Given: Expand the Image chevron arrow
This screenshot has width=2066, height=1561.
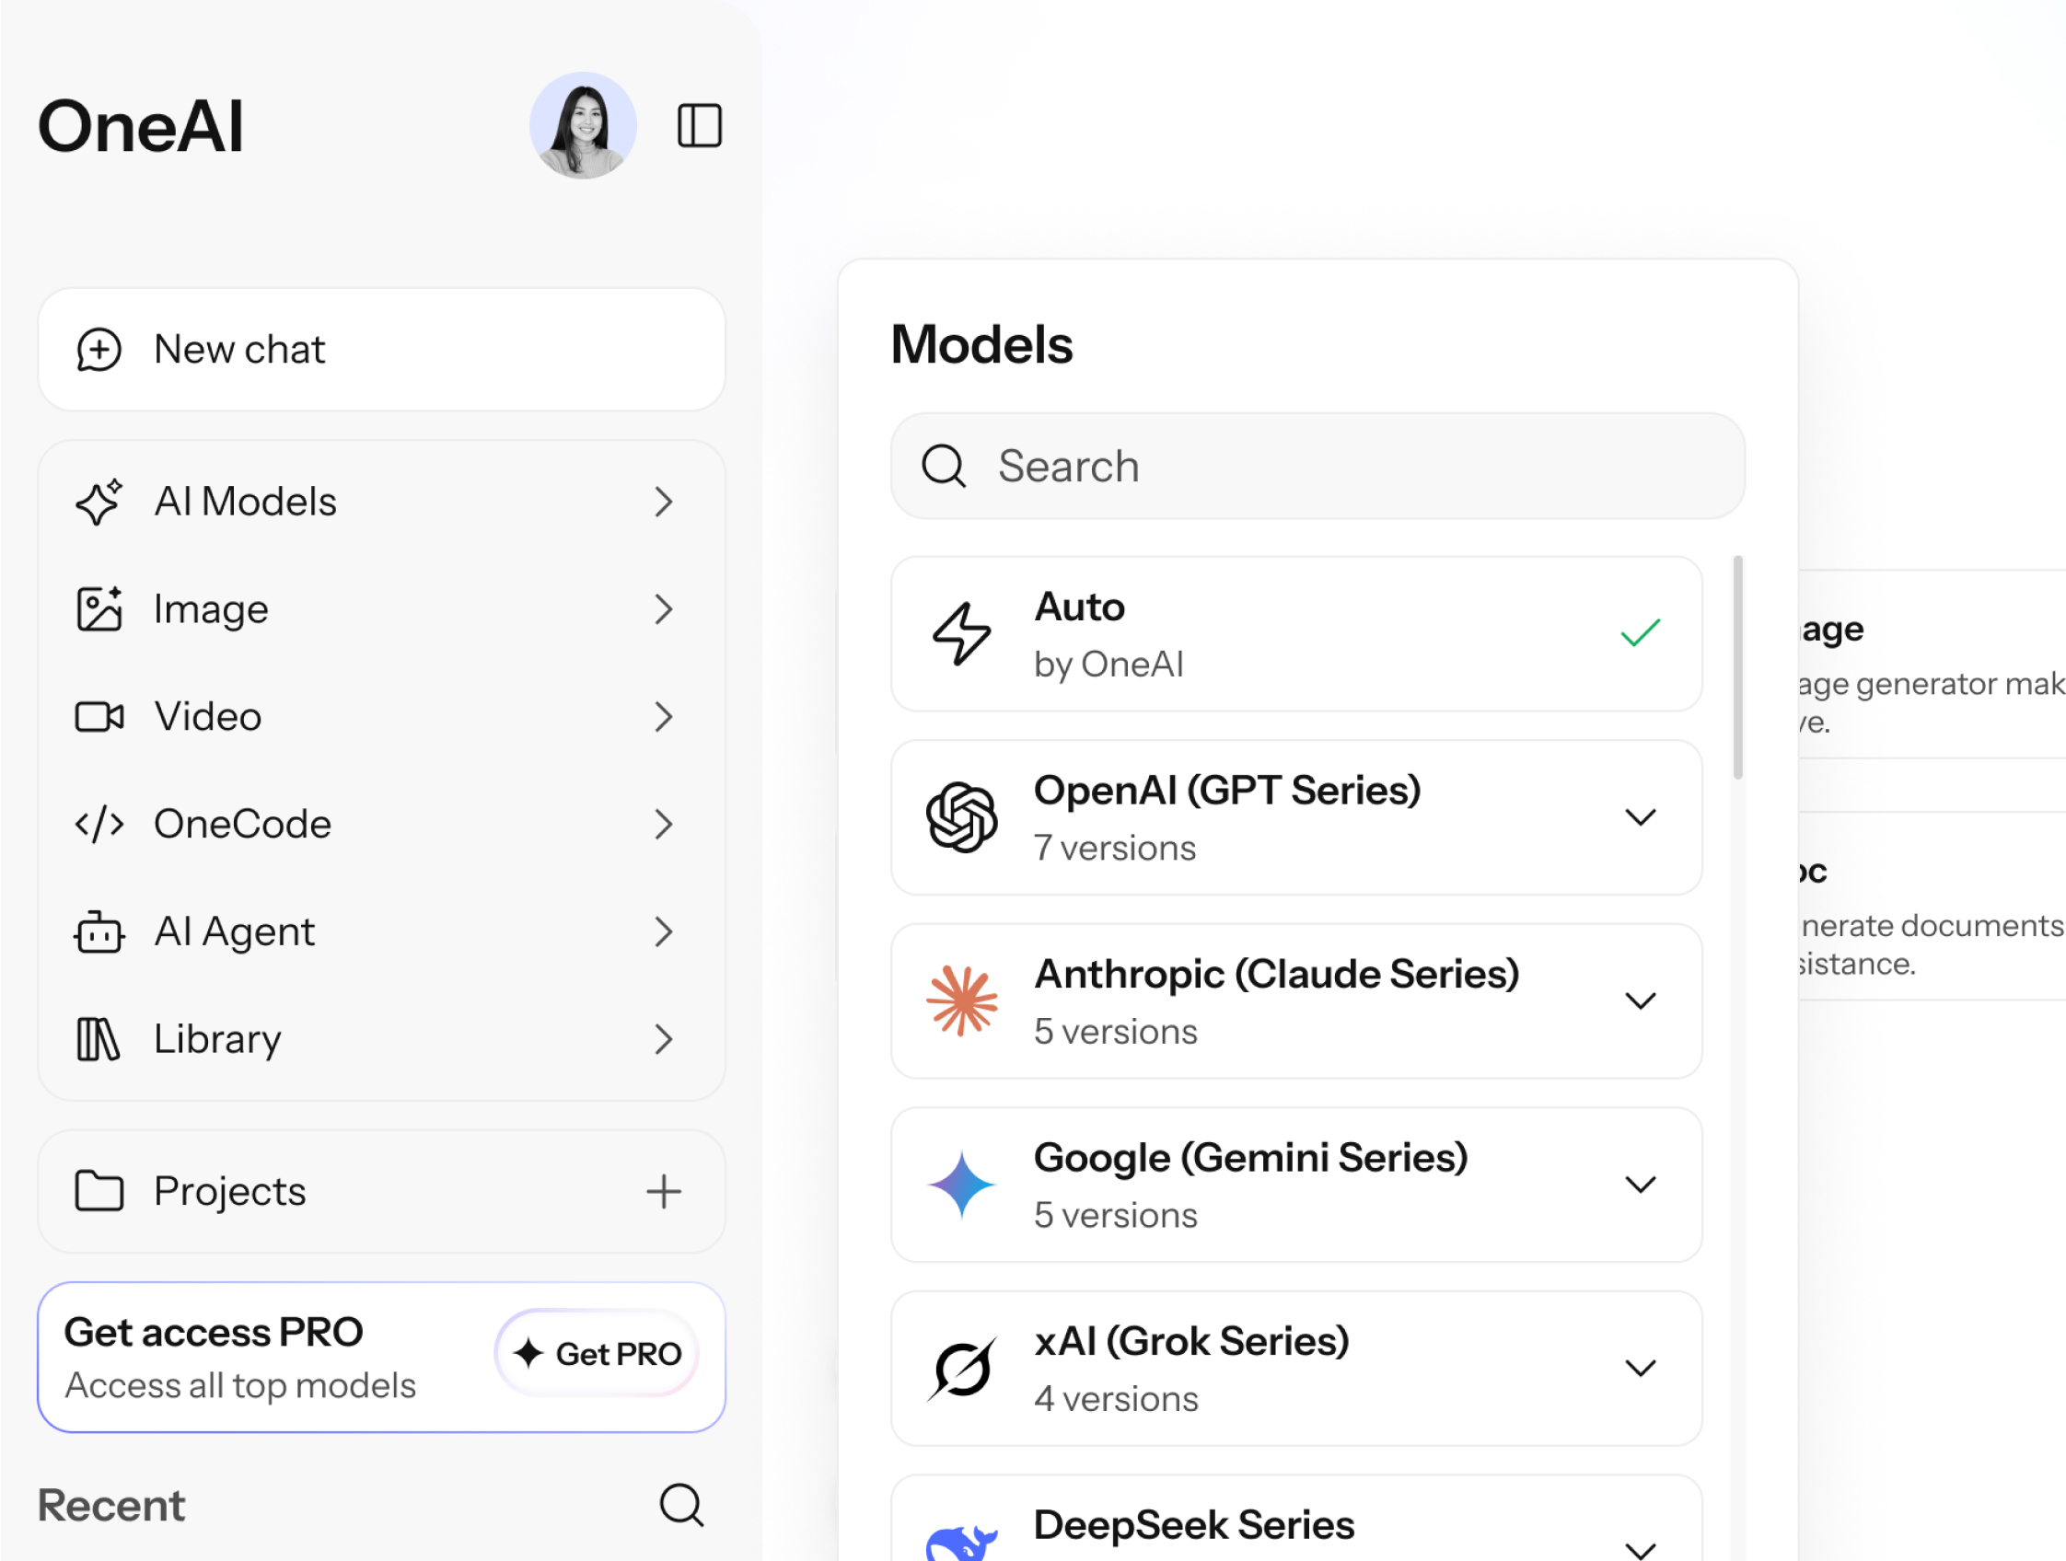Looking at the screenshot, I should (x=664, y=609).
